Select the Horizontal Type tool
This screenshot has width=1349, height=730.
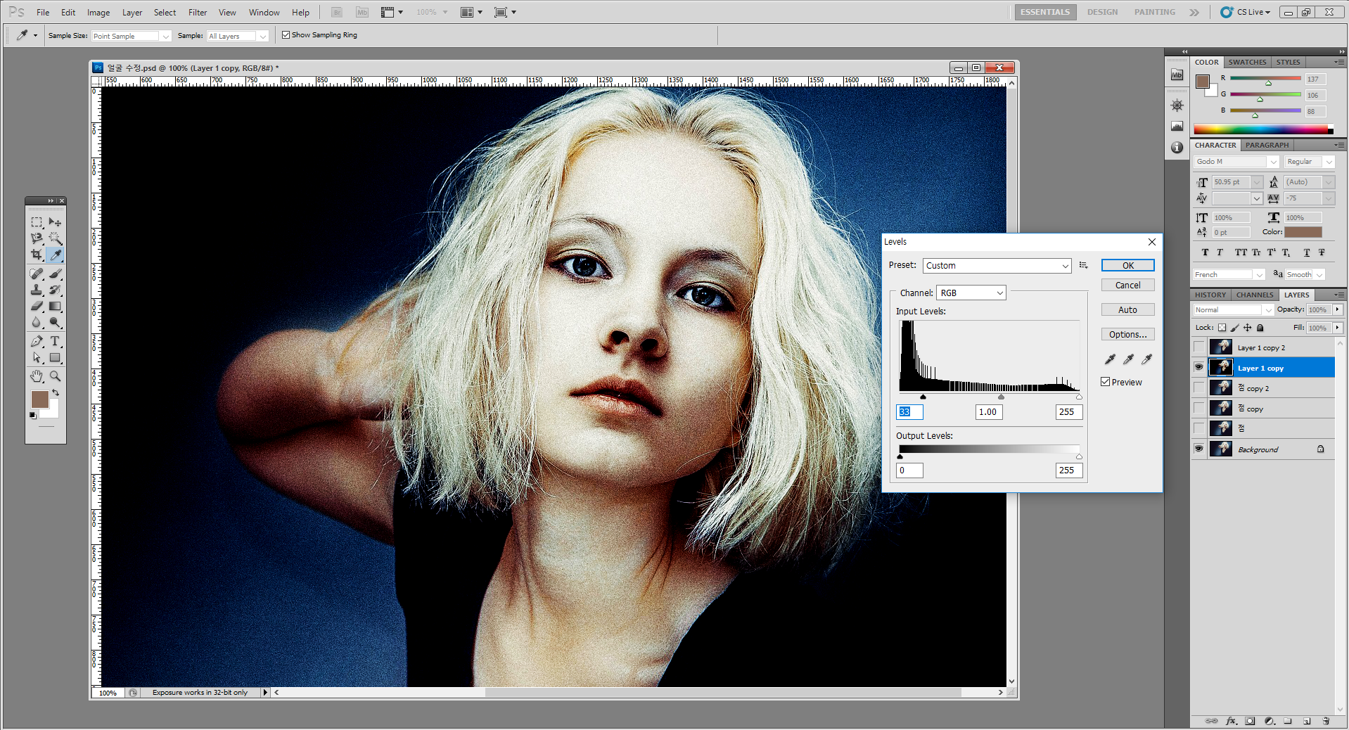click(x=55, y=341)
